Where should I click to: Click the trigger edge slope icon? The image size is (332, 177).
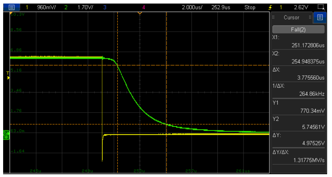pyautogui.click(x=270, y=7)
